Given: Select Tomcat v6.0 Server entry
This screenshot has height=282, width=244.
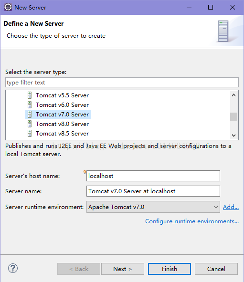Looking at the screenshot, I should [x=62, y=105].
